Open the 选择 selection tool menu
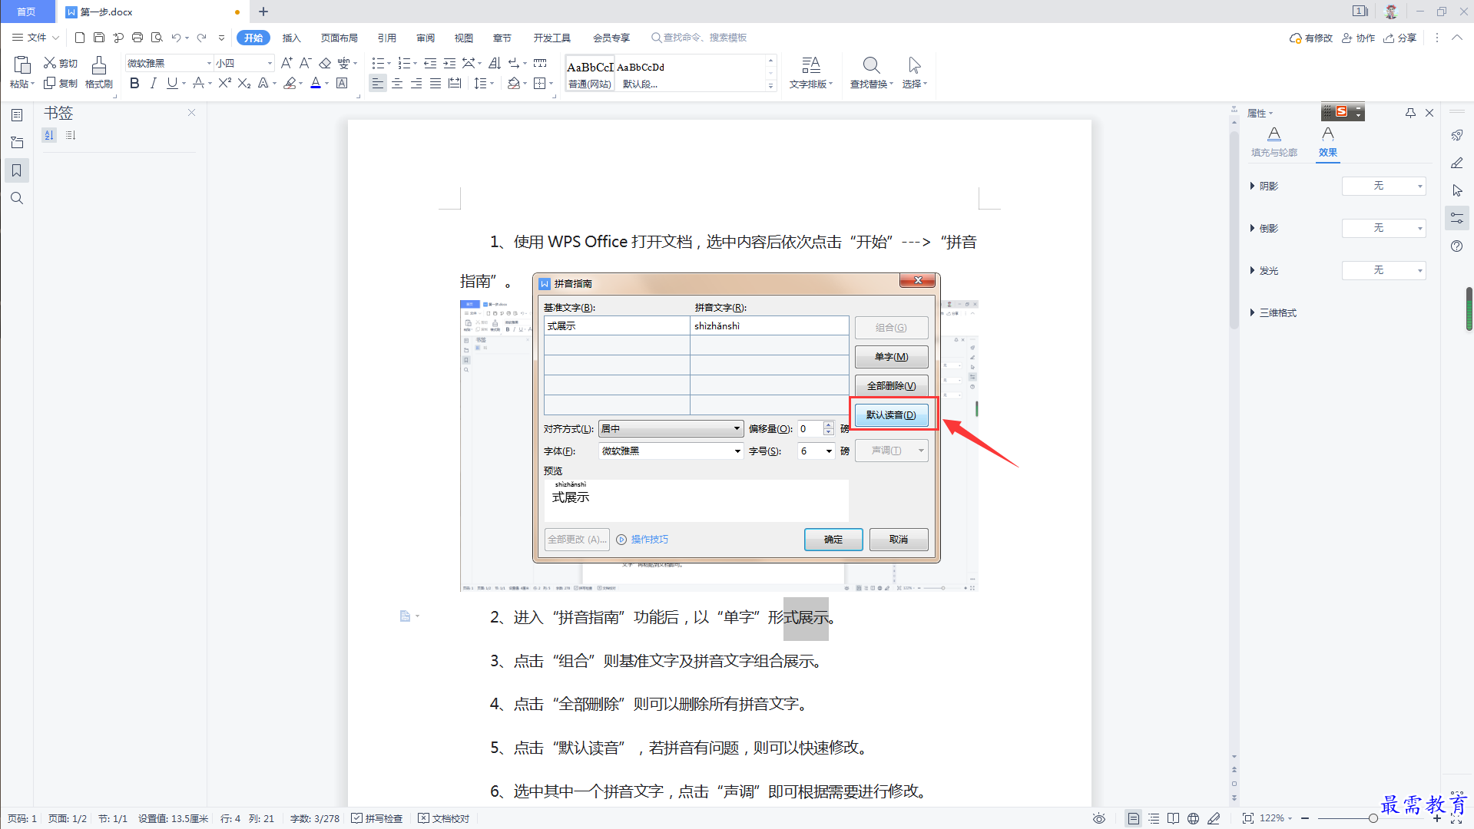 click(914, 73)
